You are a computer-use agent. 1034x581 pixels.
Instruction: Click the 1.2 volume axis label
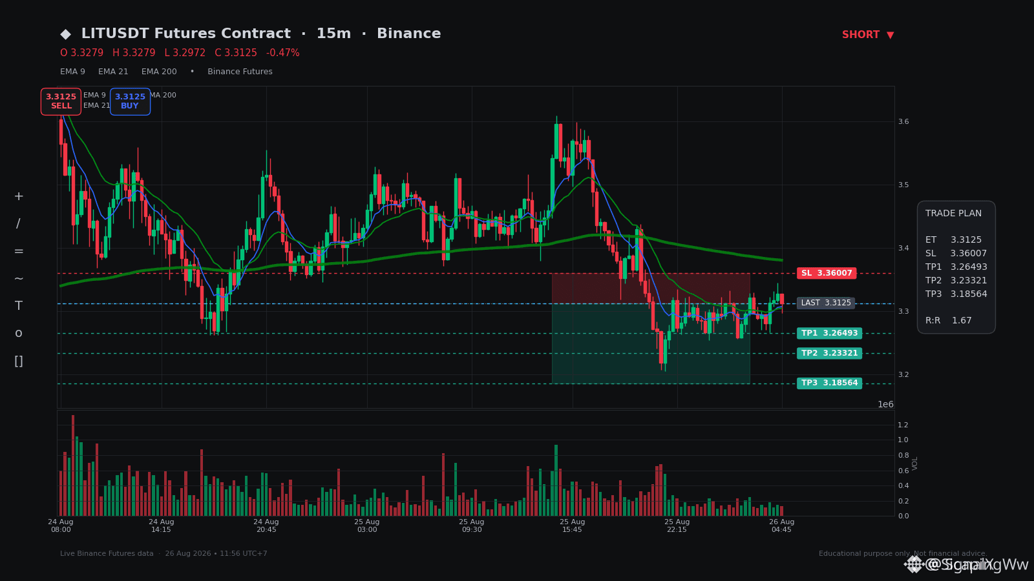coord(903,425)
